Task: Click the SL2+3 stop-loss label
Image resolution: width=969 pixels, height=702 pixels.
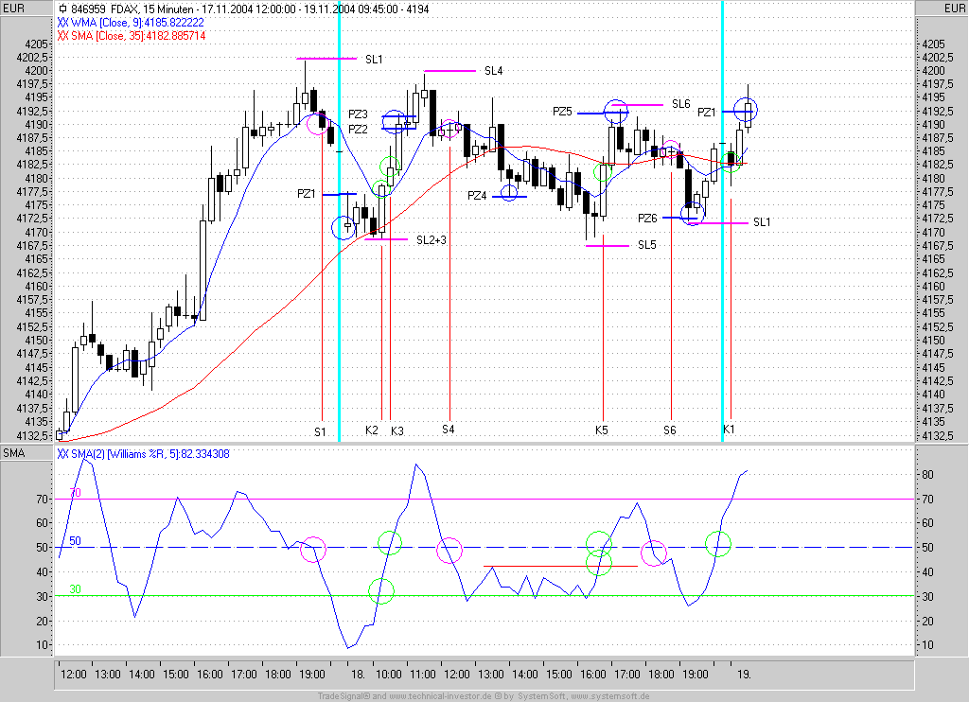Action: [431, 239]
